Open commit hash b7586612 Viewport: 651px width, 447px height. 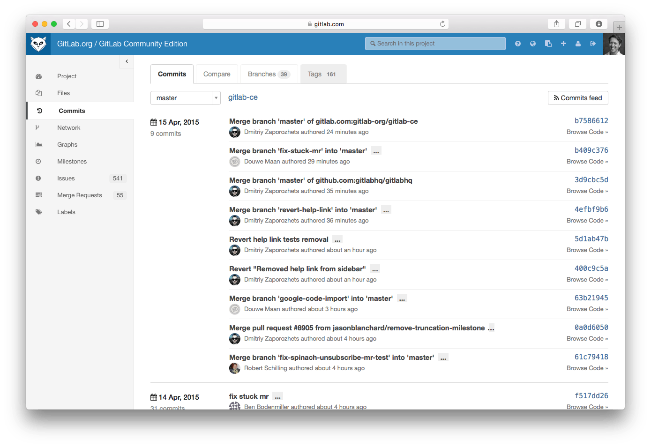[591, 121]
